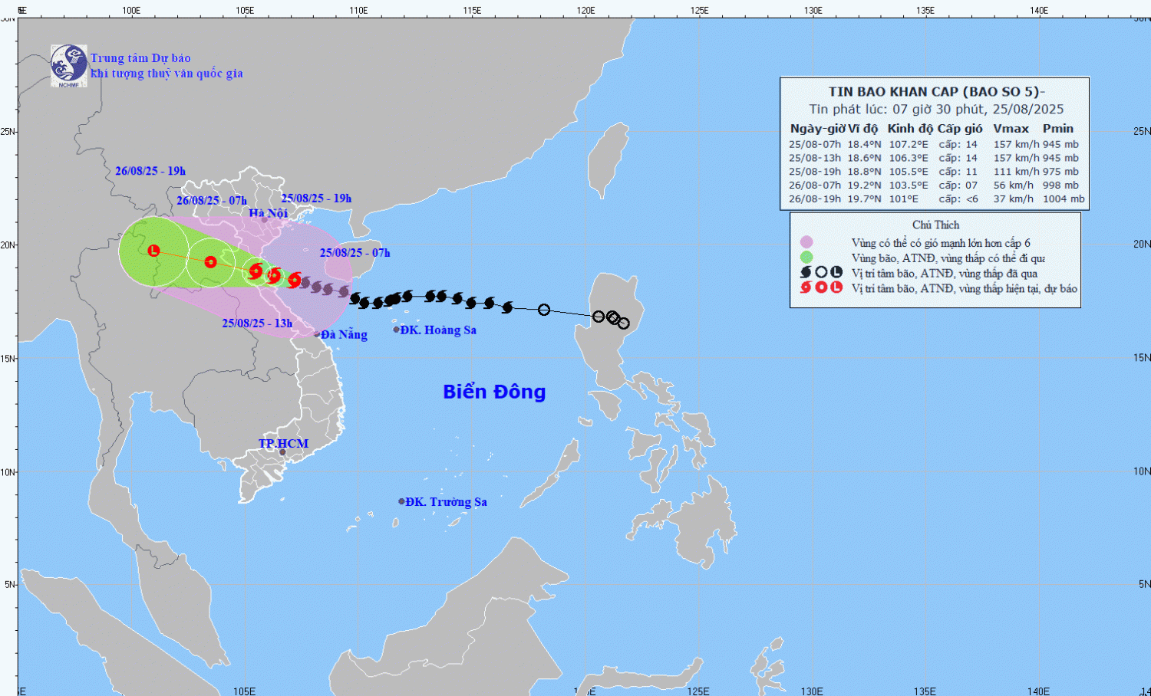Click the NCHMF logo emblem
The width and height of the screenshot is (1151, 696).
tap(68, 64)
